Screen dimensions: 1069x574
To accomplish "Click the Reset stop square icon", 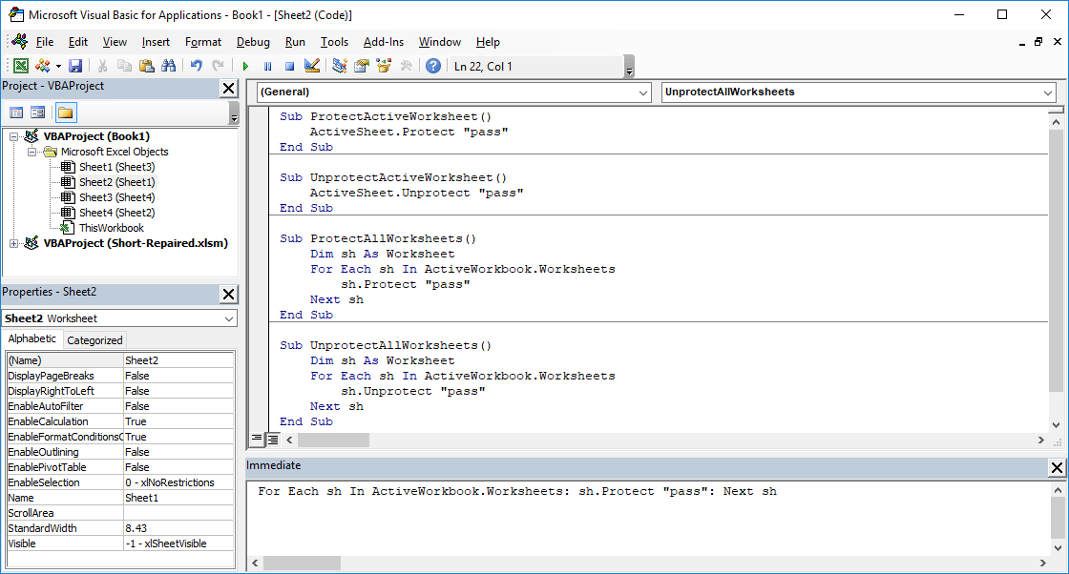I will point(289,66).
